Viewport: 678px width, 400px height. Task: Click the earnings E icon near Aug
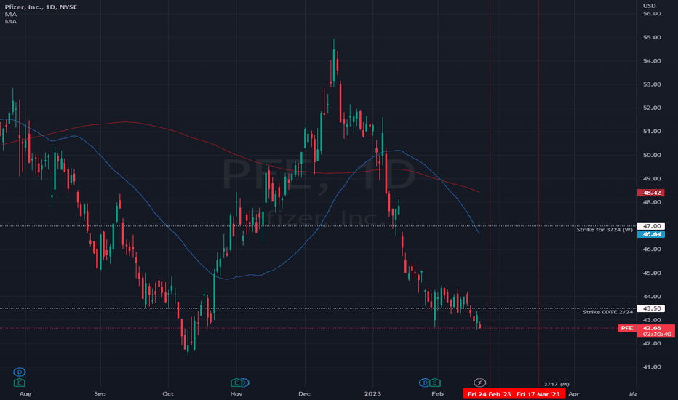coord(19,383)
